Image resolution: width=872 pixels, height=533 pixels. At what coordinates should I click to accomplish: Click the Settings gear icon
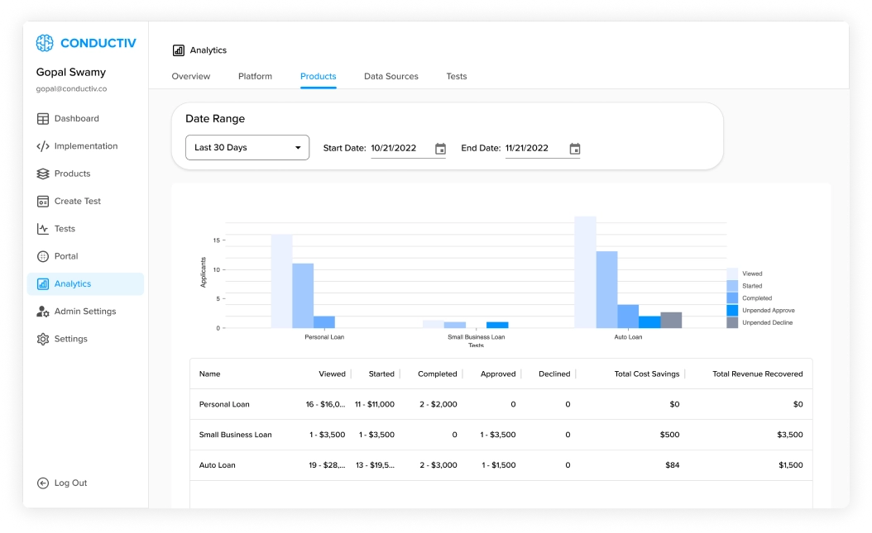point(43,339)
